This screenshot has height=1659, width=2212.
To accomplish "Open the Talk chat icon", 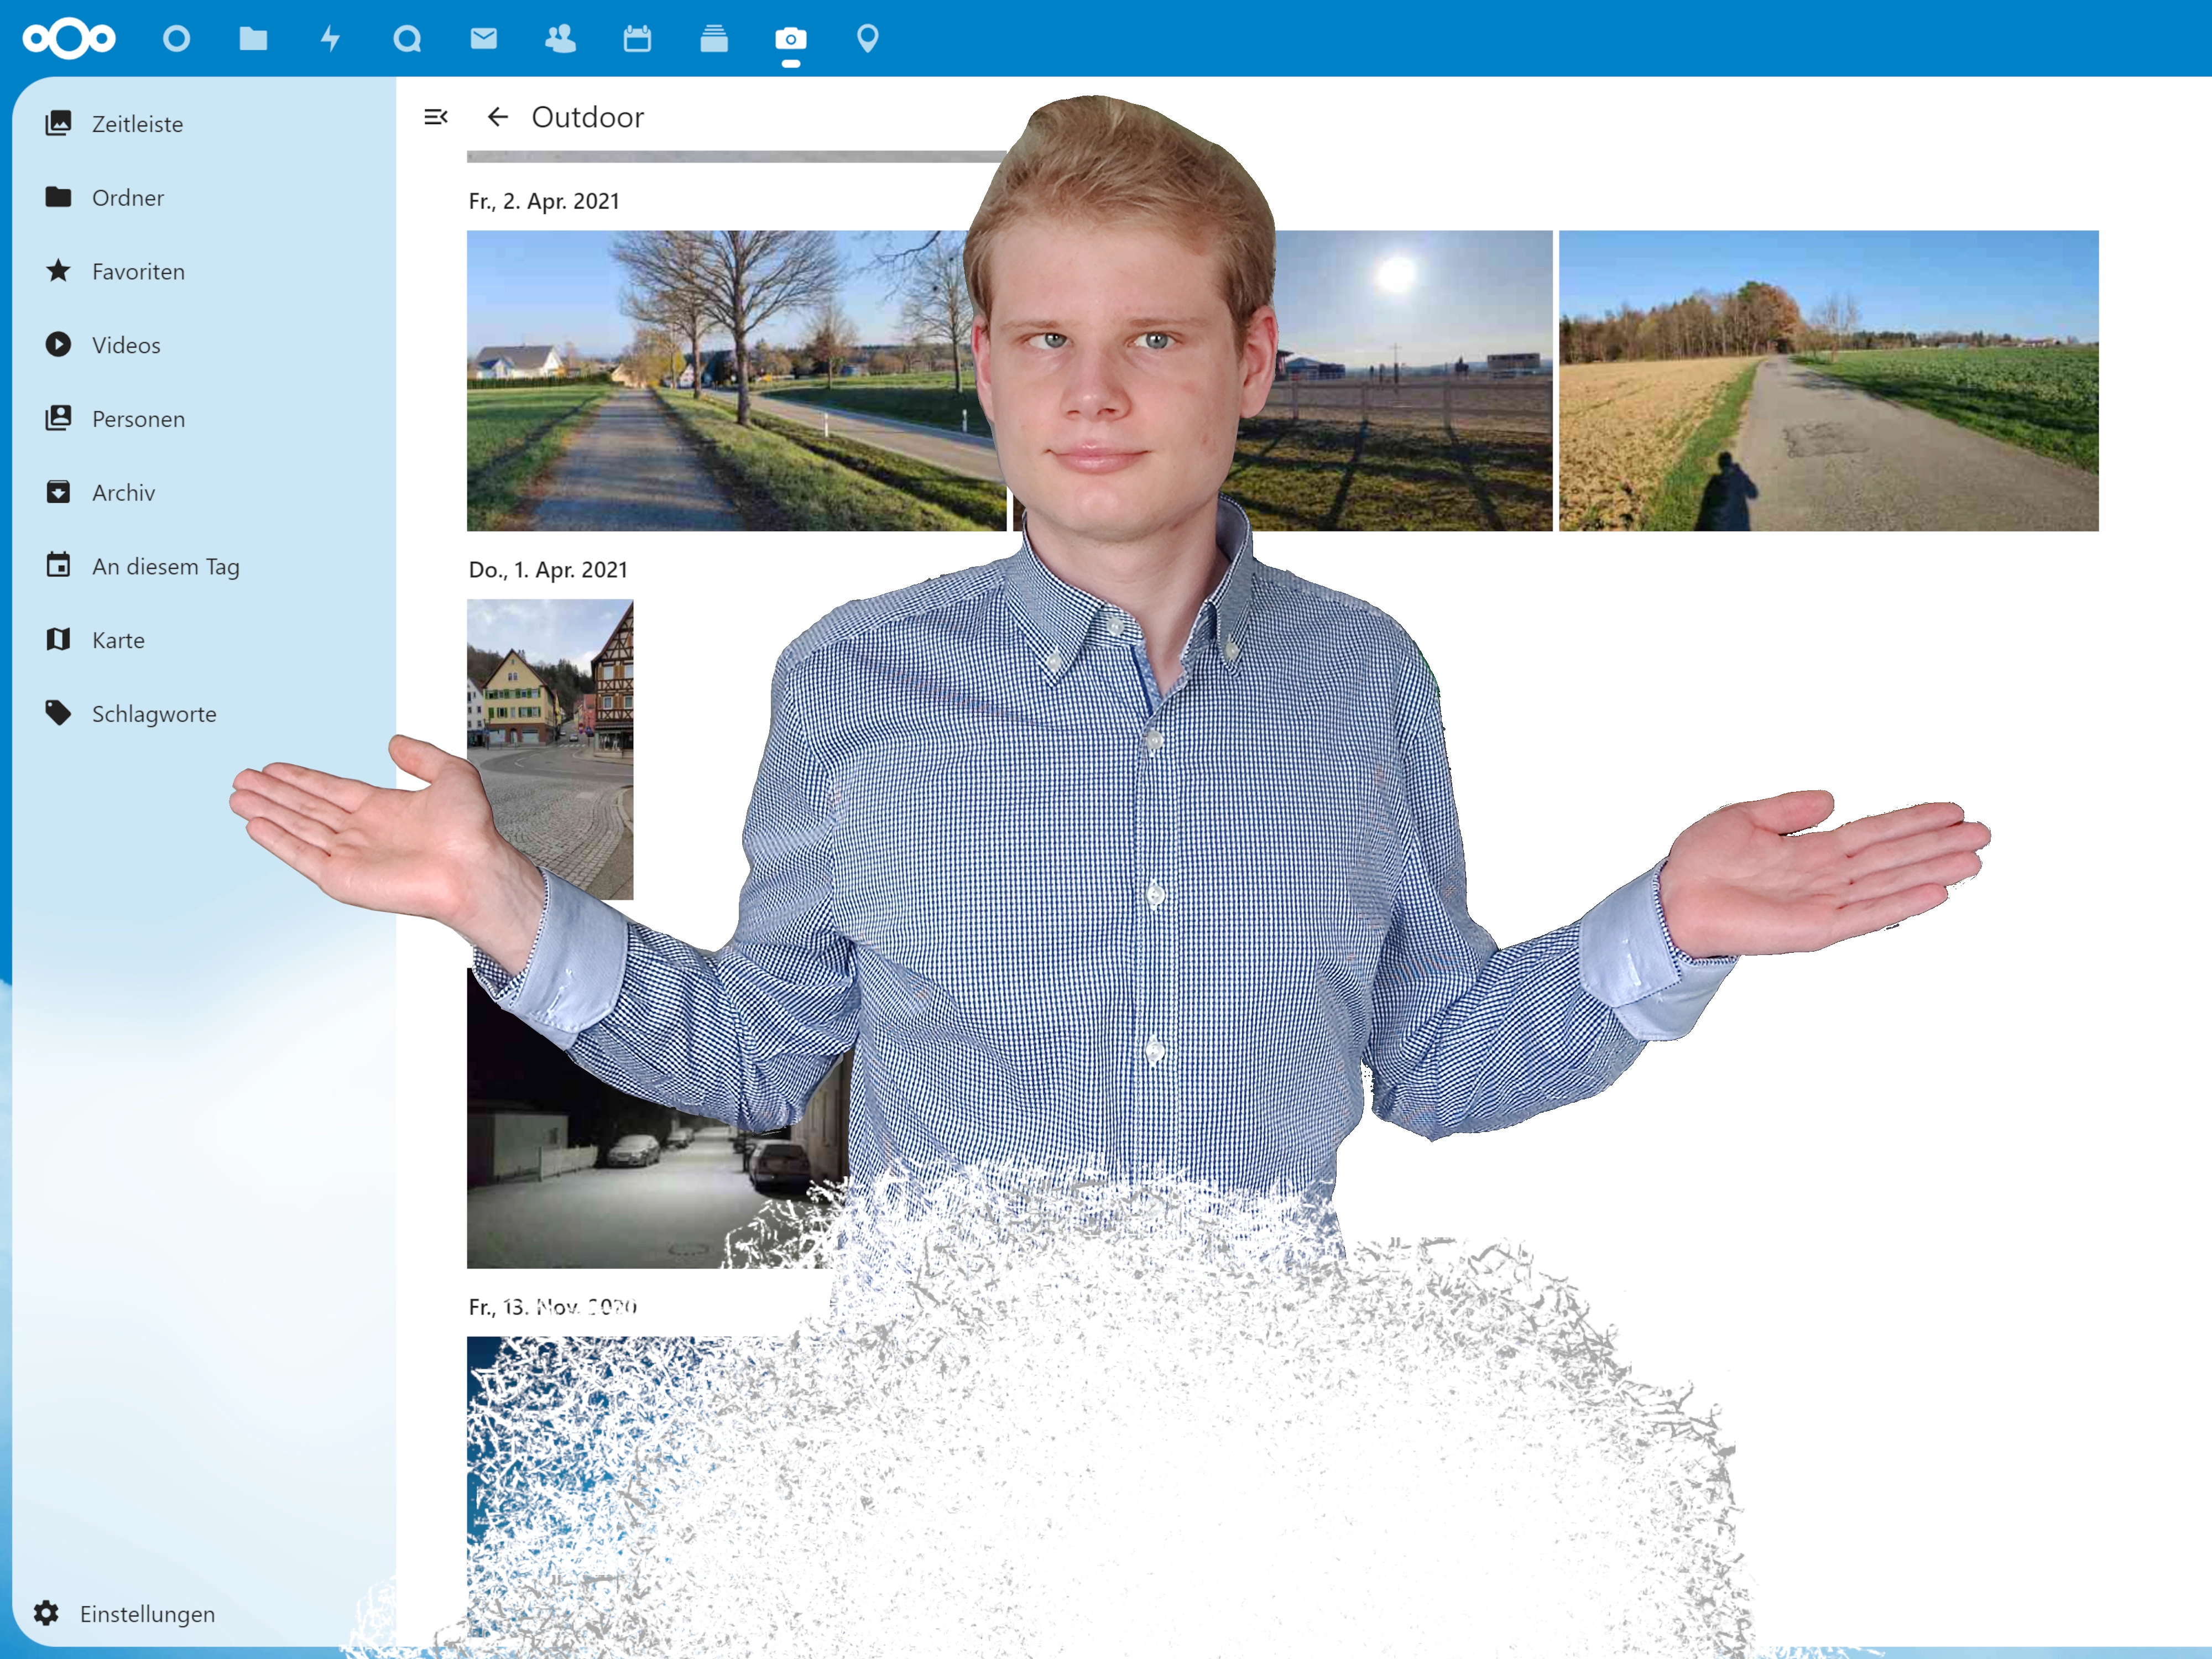I will coord(407,39).
